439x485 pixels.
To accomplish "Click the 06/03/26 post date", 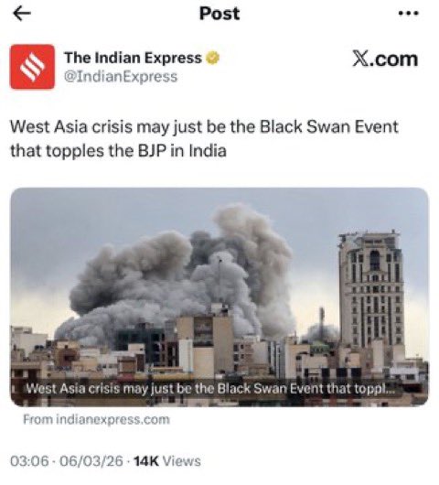I will [91, 461].
